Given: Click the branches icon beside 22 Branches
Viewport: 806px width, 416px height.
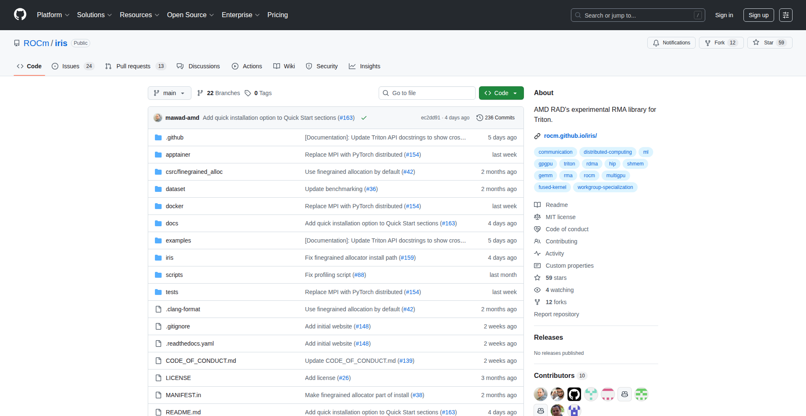Looking at the screenshot, I should [200, 93].
